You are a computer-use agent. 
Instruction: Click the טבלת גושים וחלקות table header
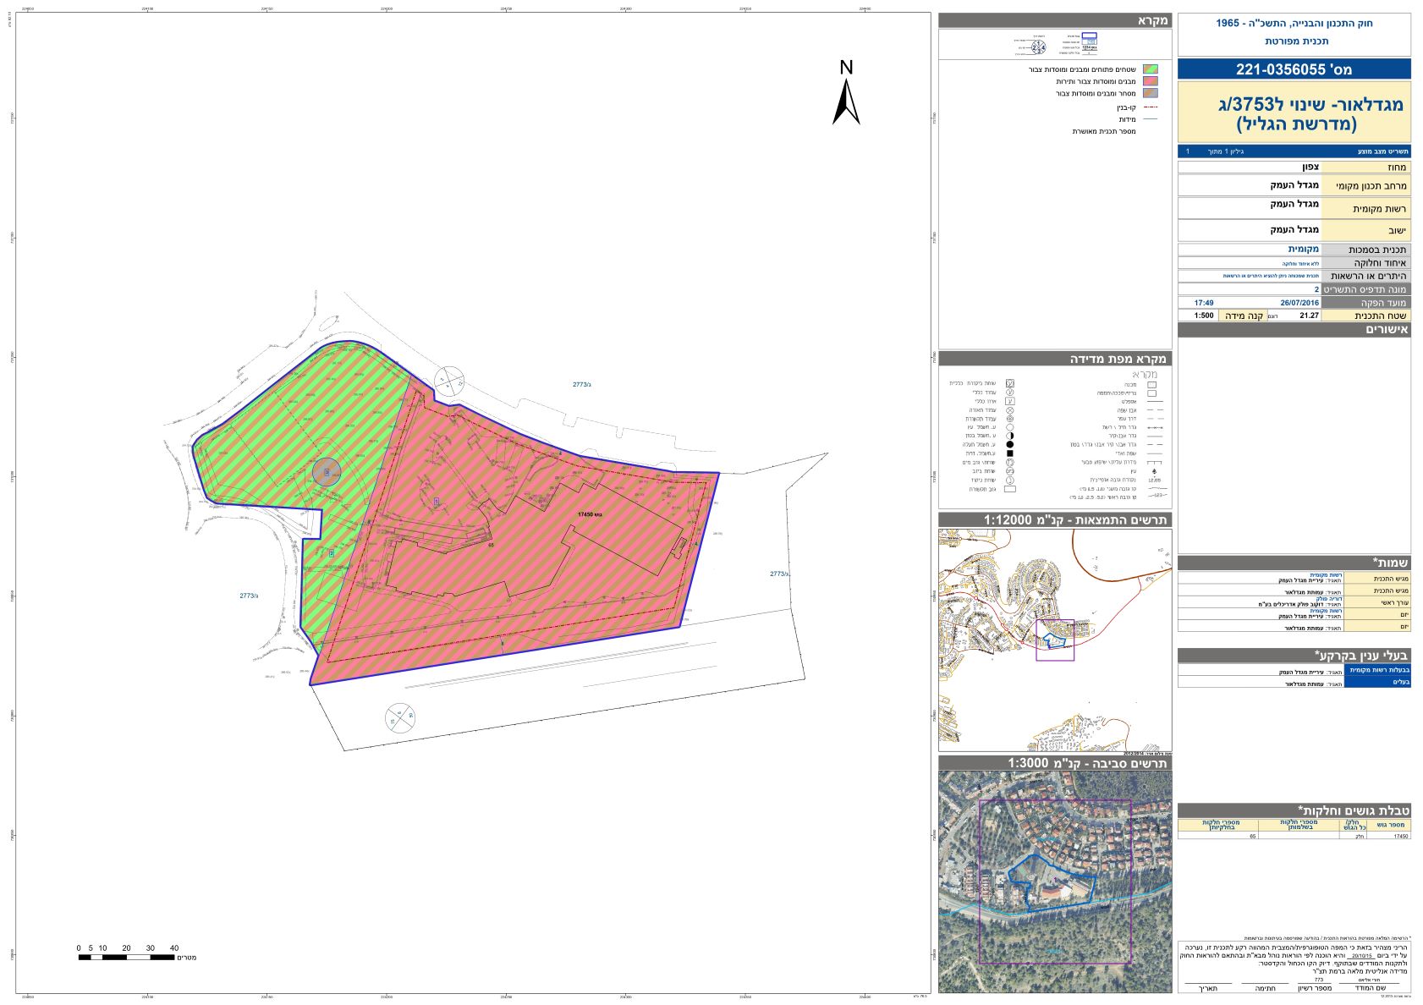pyautogui.click(x=1294, y=810)
